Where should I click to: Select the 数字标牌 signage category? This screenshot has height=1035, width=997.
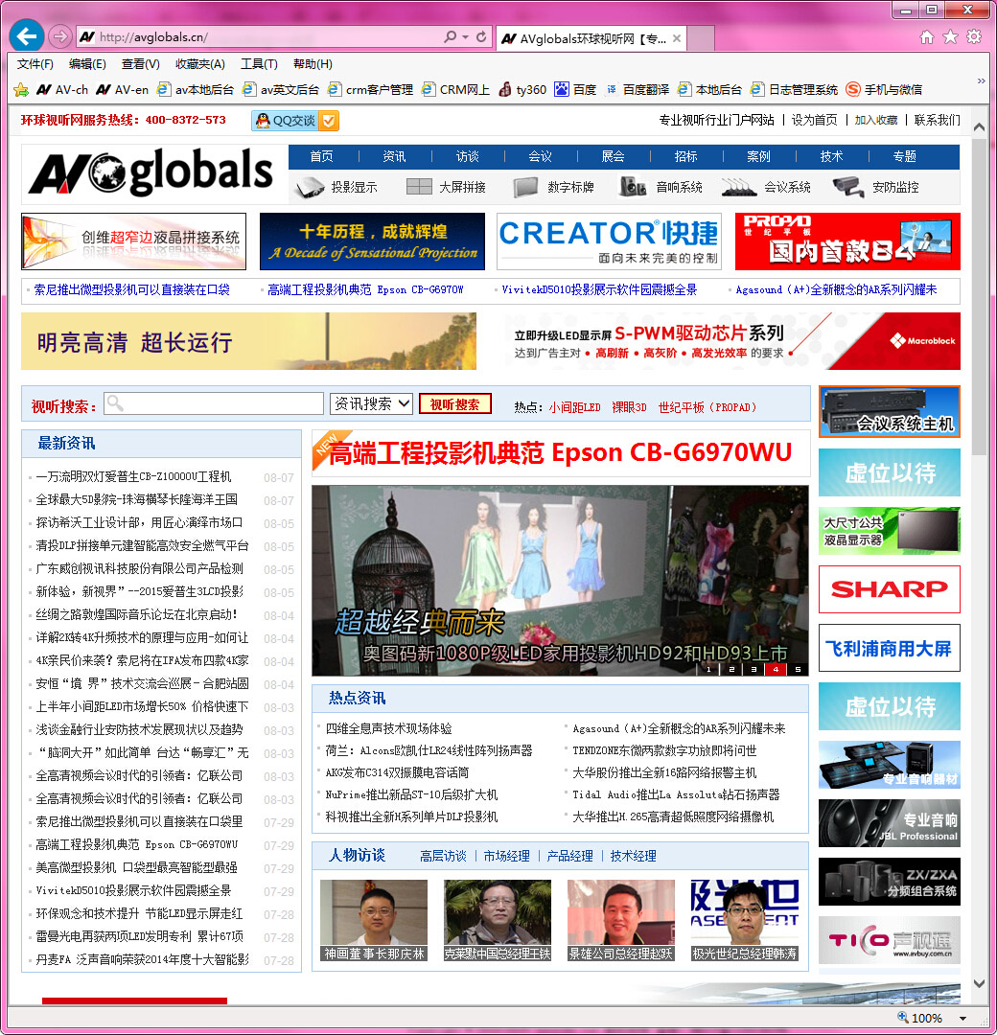(553, 188)
